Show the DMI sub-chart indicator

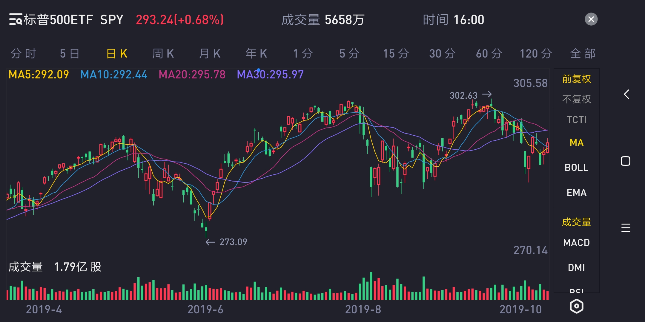click(x=576, y=268)
